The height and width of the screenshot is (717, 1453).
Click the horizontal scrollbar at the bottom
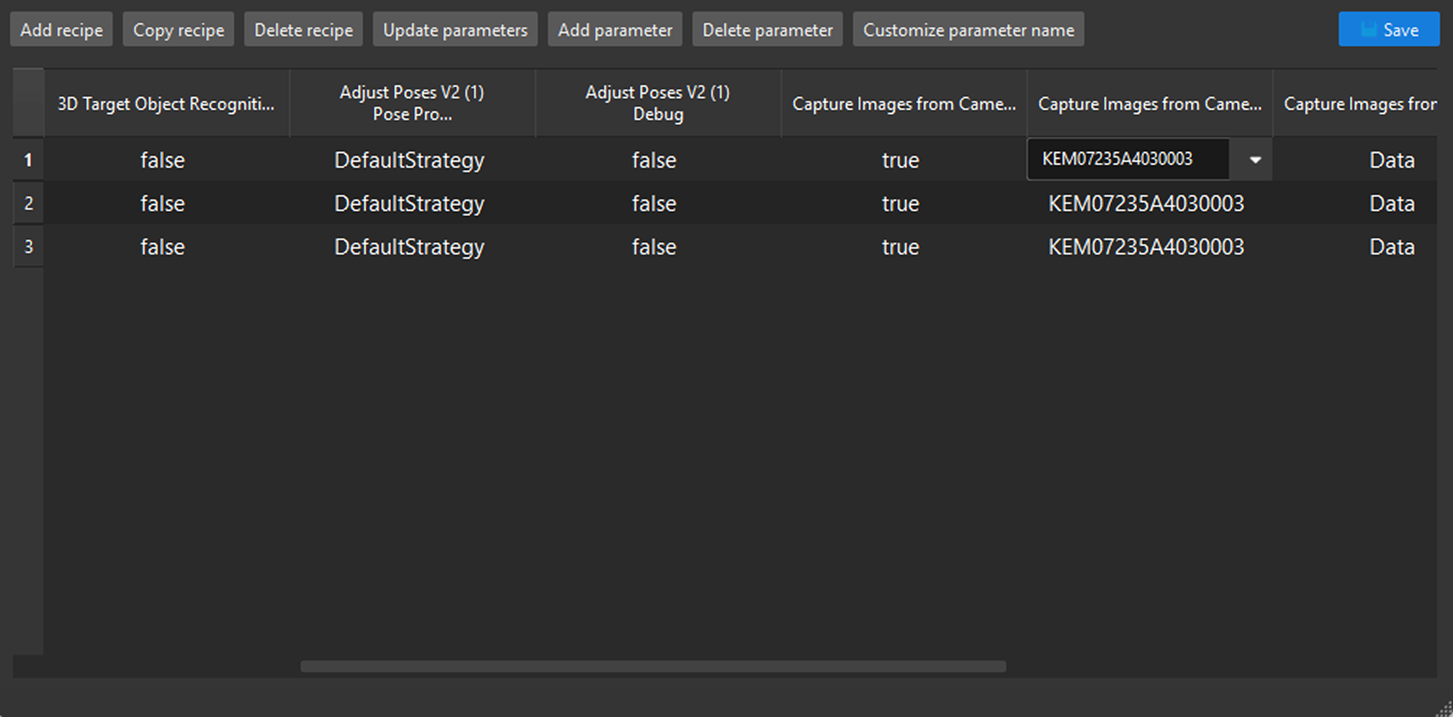click(x=652, y=667)
